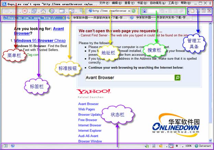214x150 pixels.
Task: Switch to the third tab titled 华军软件园
Action: pyautogui.click(x=160, y=18)
